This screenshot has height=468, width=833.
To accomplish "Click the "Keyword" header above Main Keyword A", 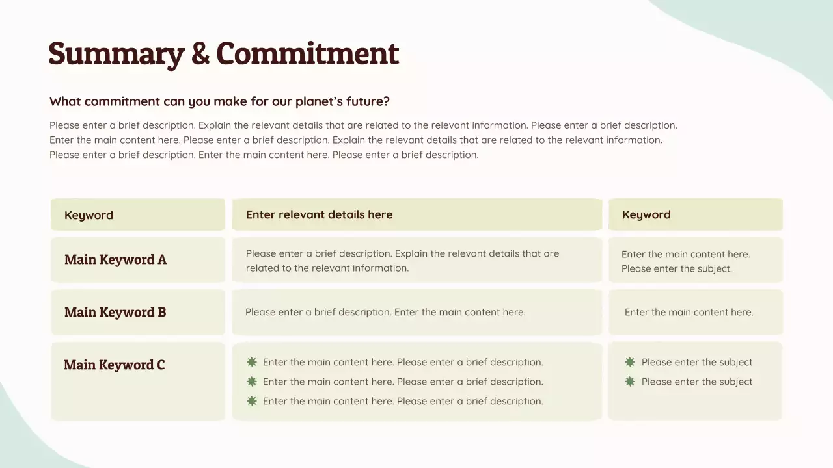I will (89, 215).
